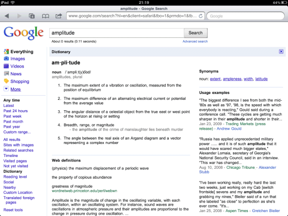
Task: Follow the synonym link "latitude"
Action: (x=261, y=79)
